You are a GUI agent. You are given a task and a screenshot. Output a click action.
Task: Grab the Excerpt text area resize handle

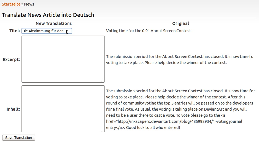point(103,81)
